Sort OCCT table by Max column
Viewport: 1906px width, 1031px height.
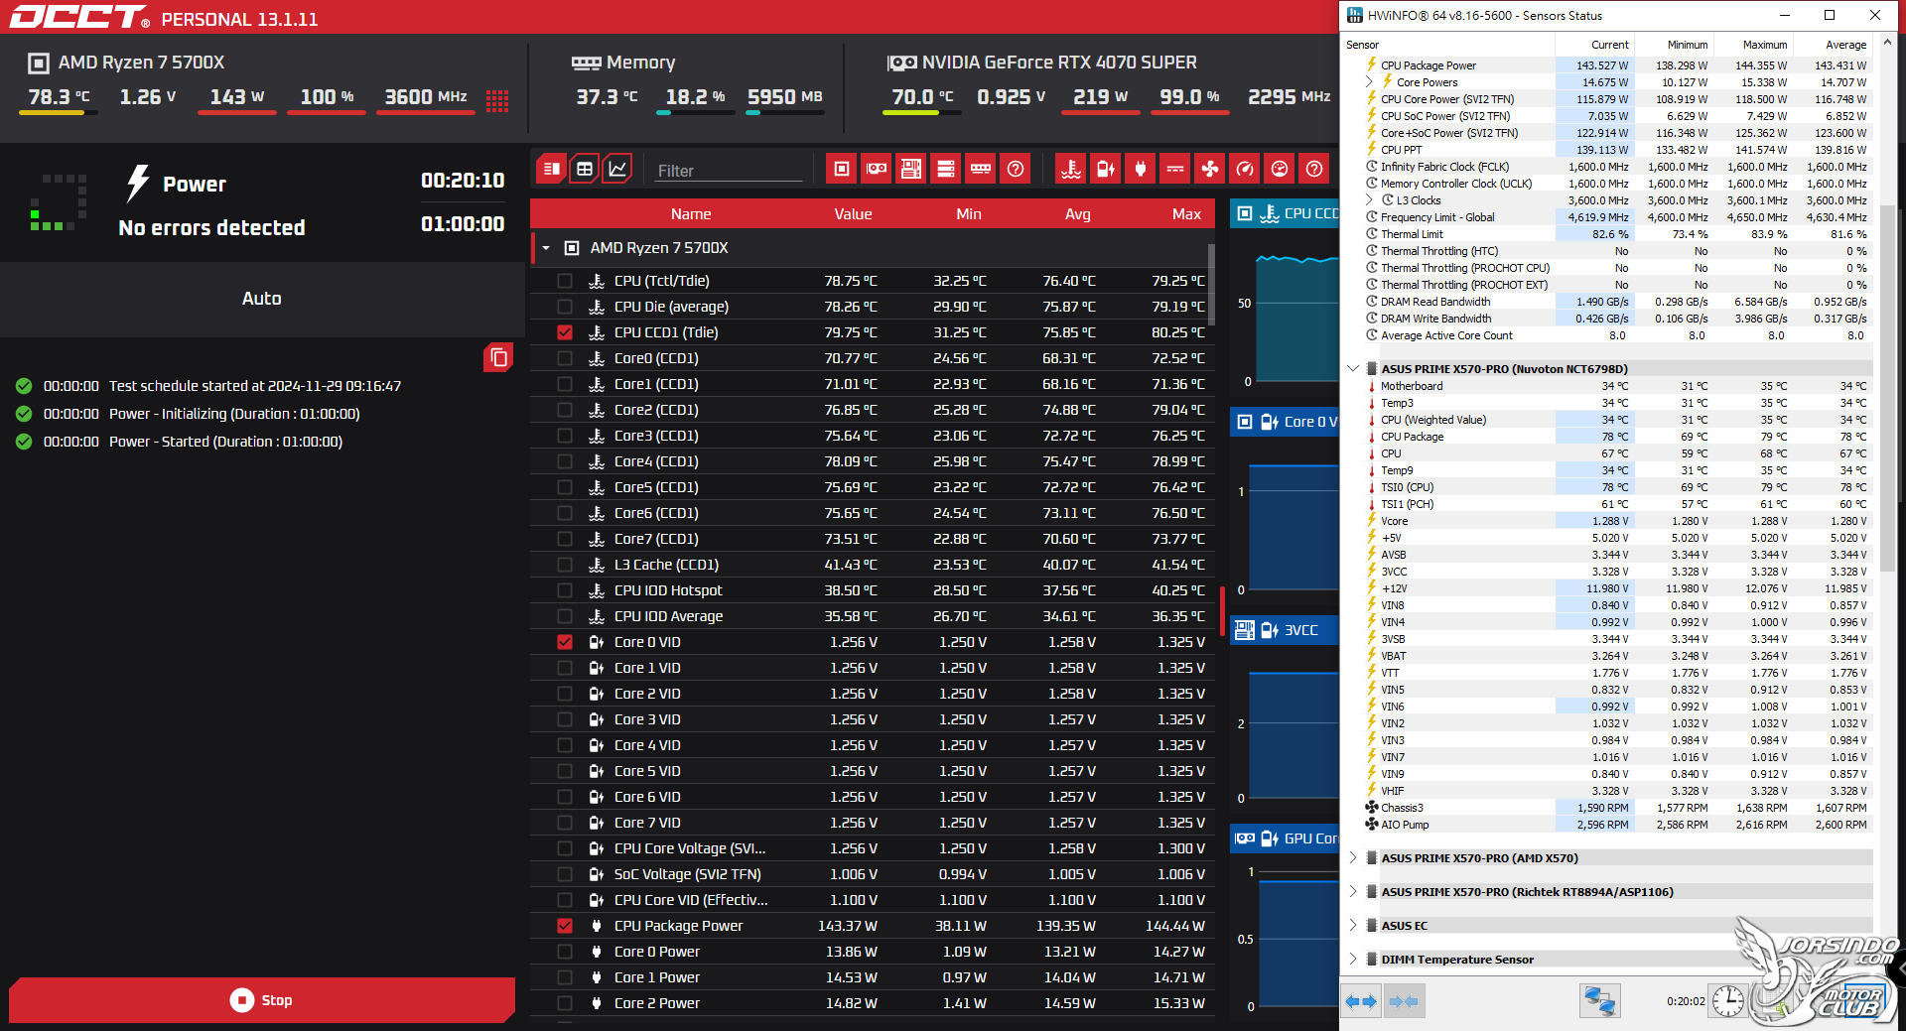click(1186, 214)
